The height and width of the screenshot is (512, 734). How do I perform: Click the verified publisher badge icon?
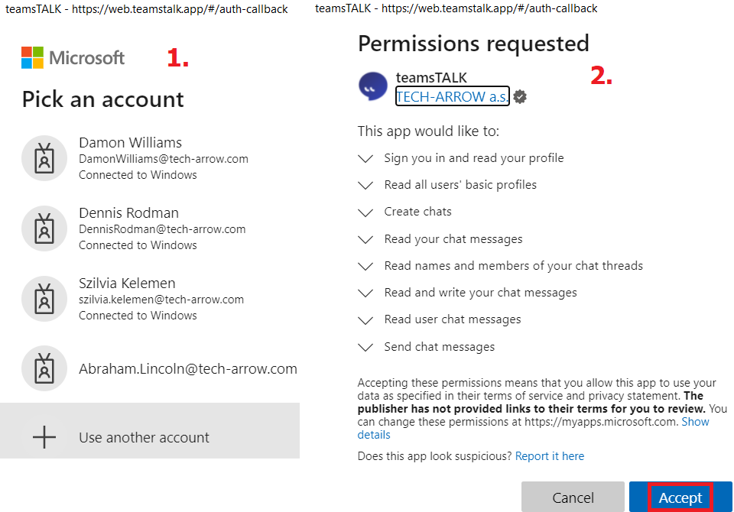[x=520, y=97]
